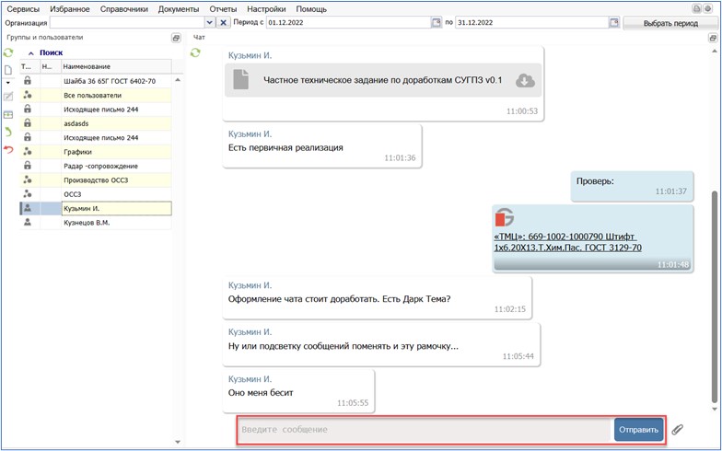The width and height of the screenshot is (722, 451).
Task: Click the paperclip attach file icon
Action: [x=677, y=430]
